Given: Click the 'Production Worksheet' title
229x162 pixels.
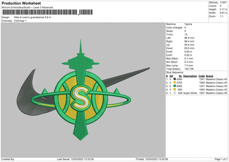Looking at the screenshot, I should [21, 3].
